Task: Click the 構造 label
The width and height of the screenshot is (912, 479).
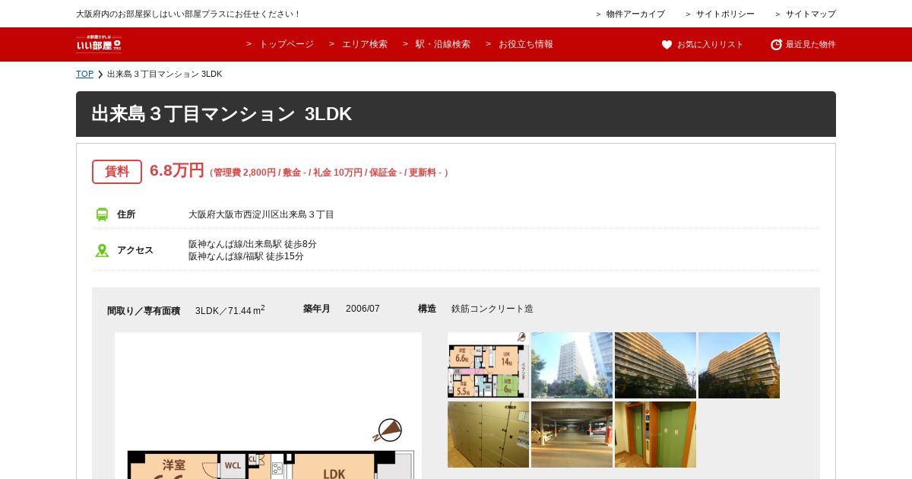Action: point(427,309)
